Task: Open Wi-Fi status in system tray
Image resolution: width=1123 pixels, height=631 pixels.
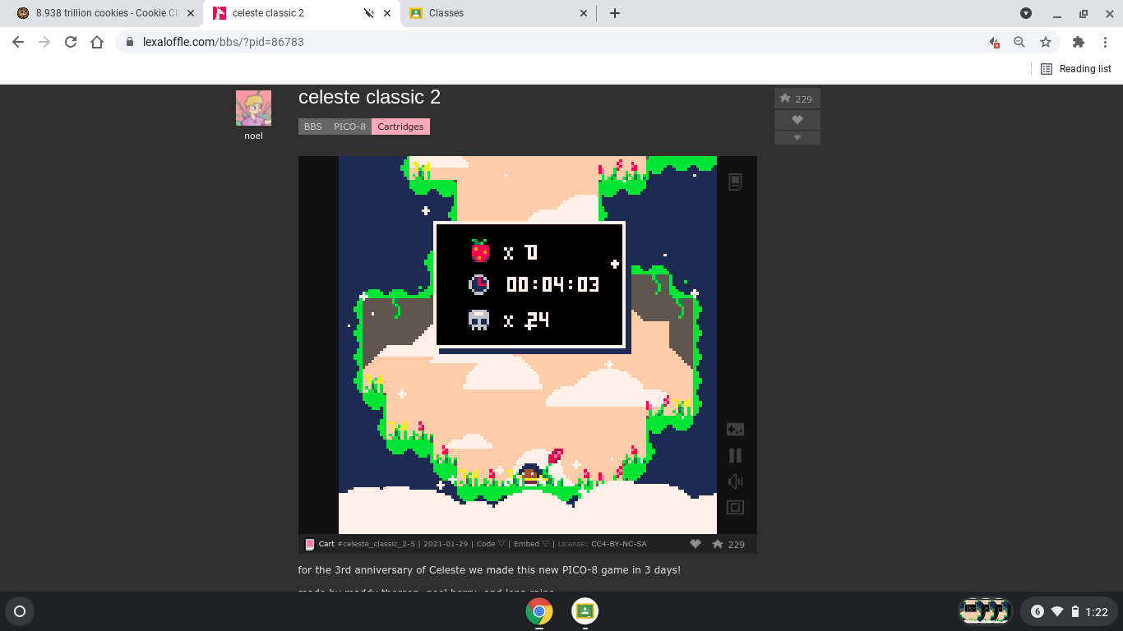Action: (x=1057, y=611)
